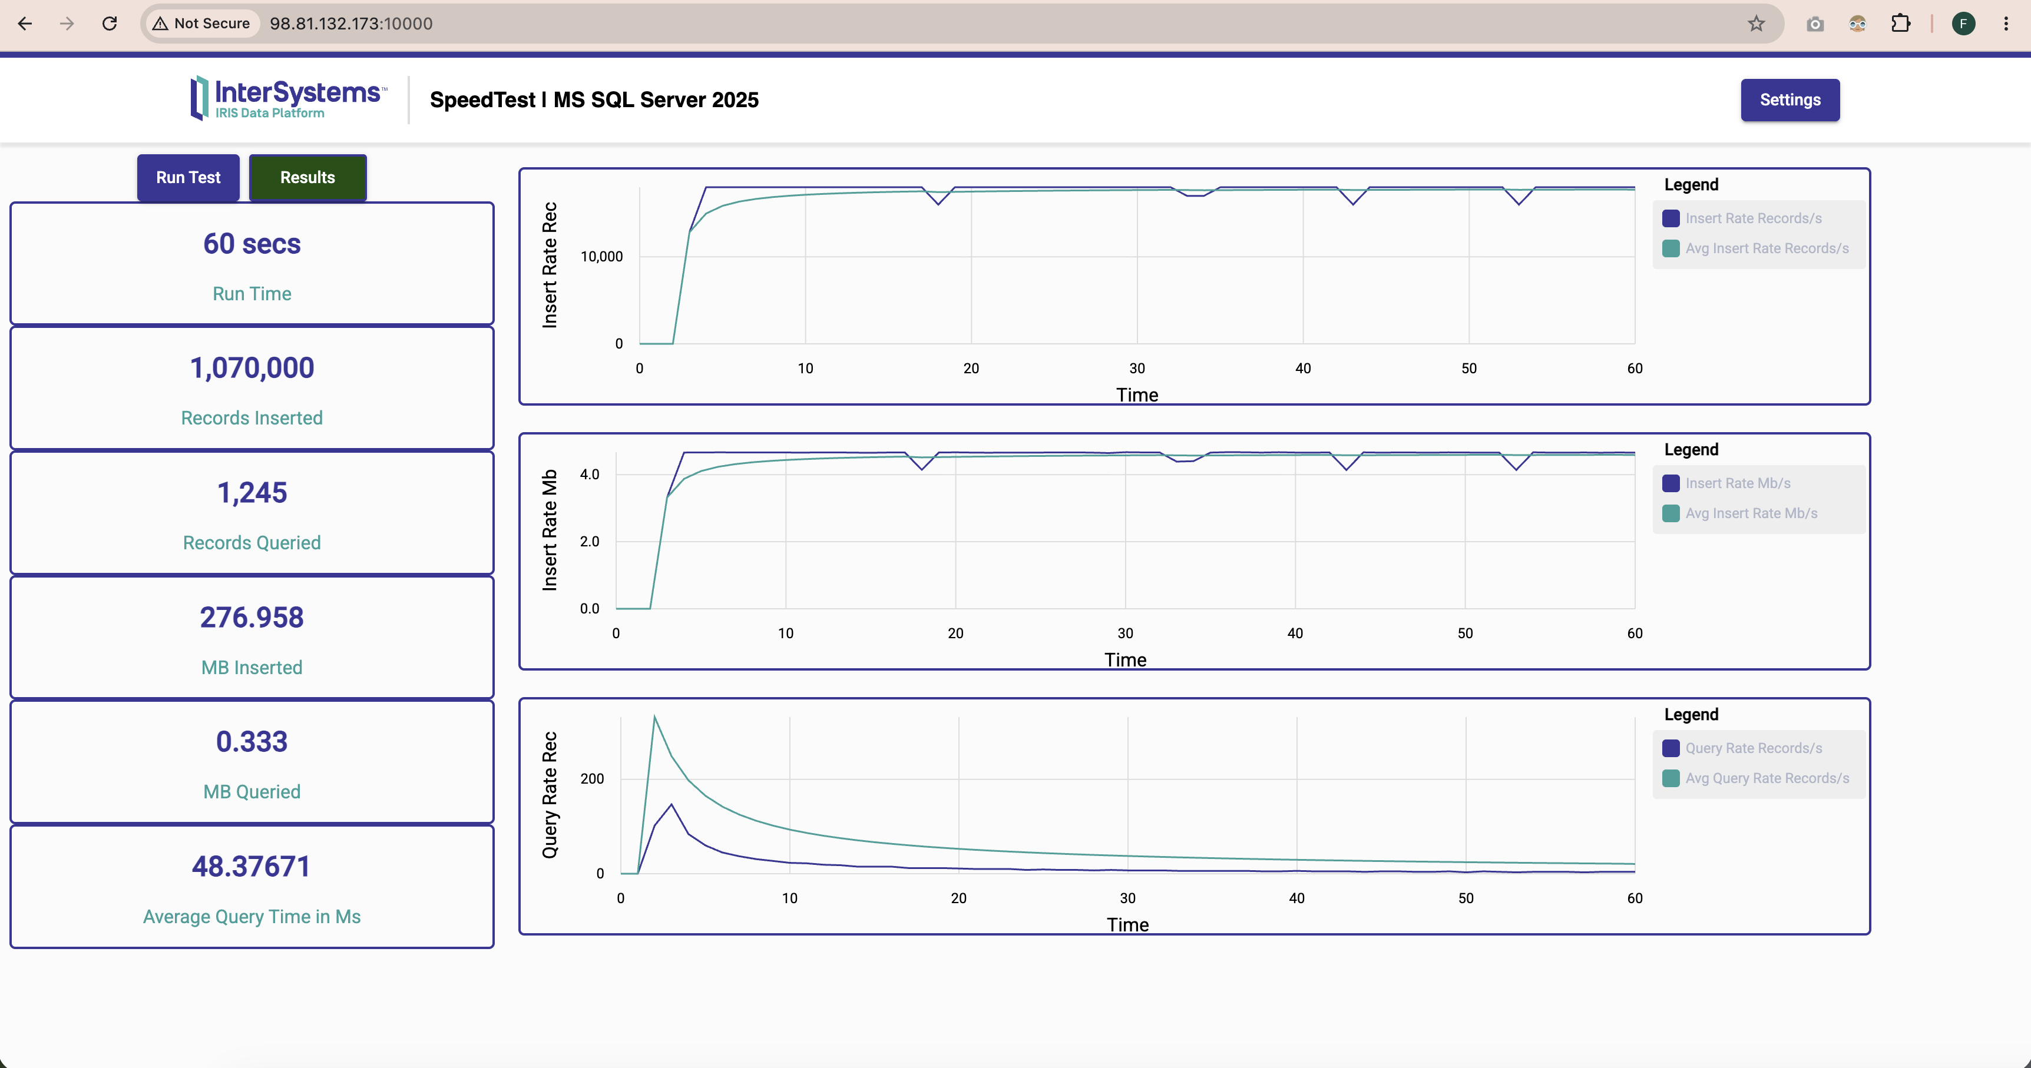This screenshot has height=1068, width=2031.
Task: Click the MB Queried label
Action: tap(252, 792)
